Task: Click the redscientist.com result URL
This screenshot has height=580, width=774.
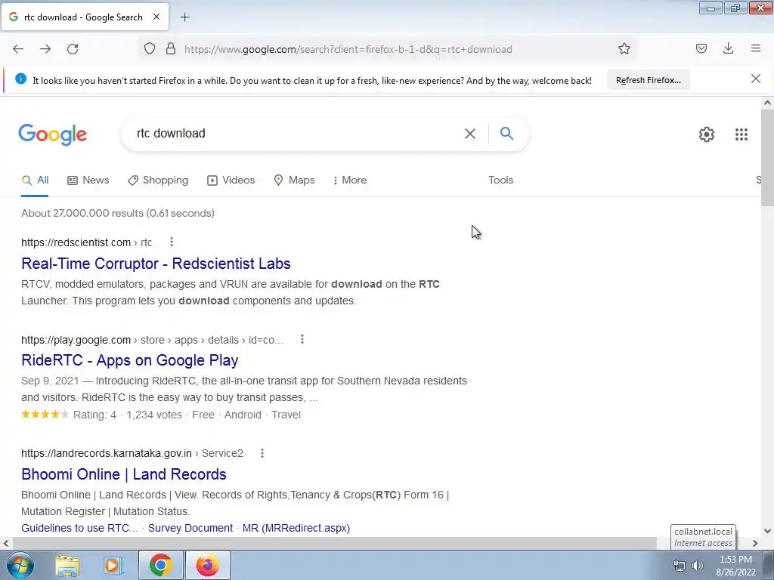Action: [86, 242]
